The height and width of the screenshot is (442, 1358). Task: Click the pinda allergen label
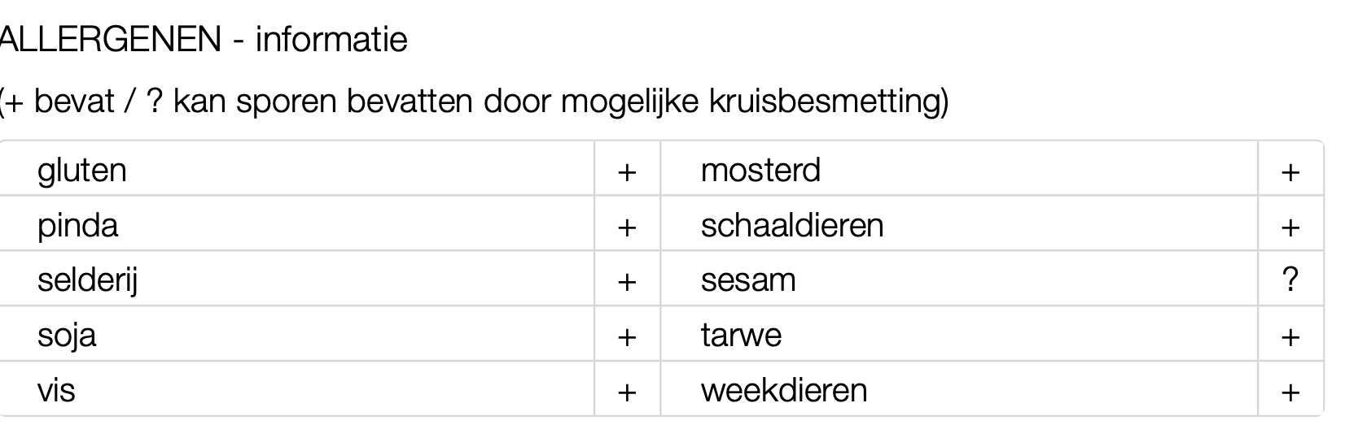coord(78,226)
